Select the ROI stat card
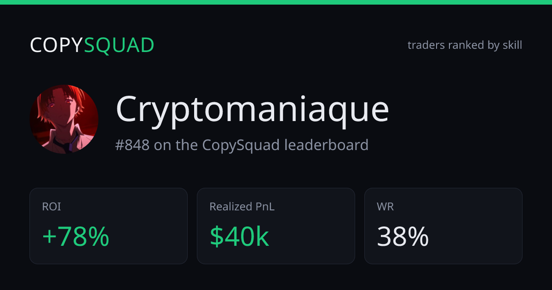Image resolution: width=552 pixels, height=290 pixels. [x=109, y=226]
